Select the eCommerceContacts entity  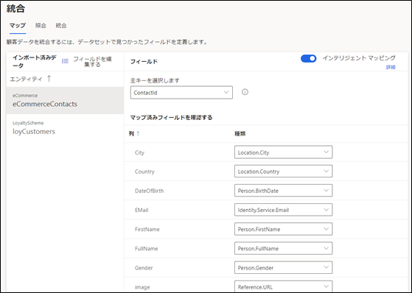pos(65,100)
